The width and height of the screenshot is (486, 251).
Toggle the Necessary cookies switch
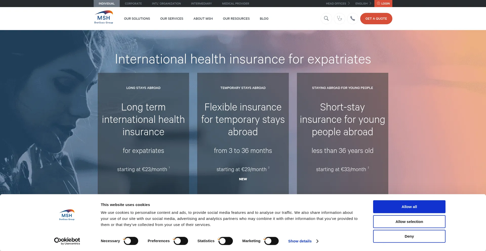pyautogui.click(x=131, y=241)
